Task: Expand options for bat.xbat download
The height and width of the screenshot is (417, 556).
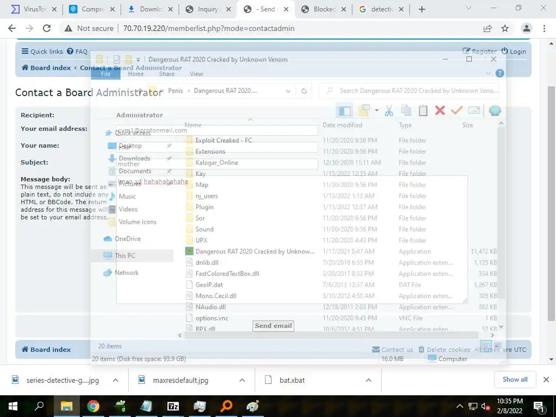Action: 369,380
